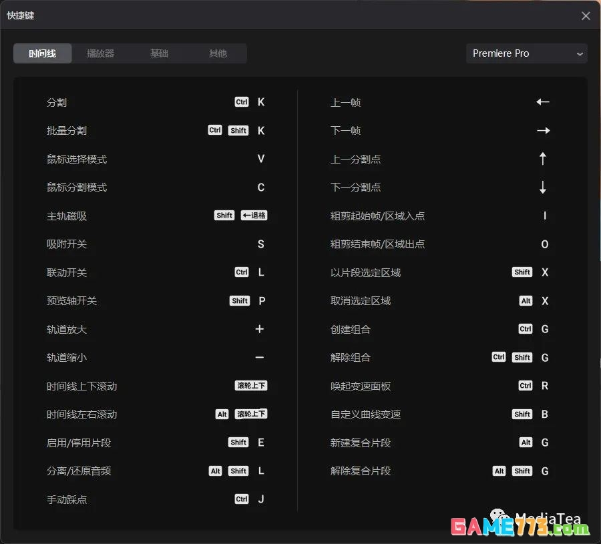Click the left arrow key for 上一帧
Screen dimensions: 601x544
542,101
